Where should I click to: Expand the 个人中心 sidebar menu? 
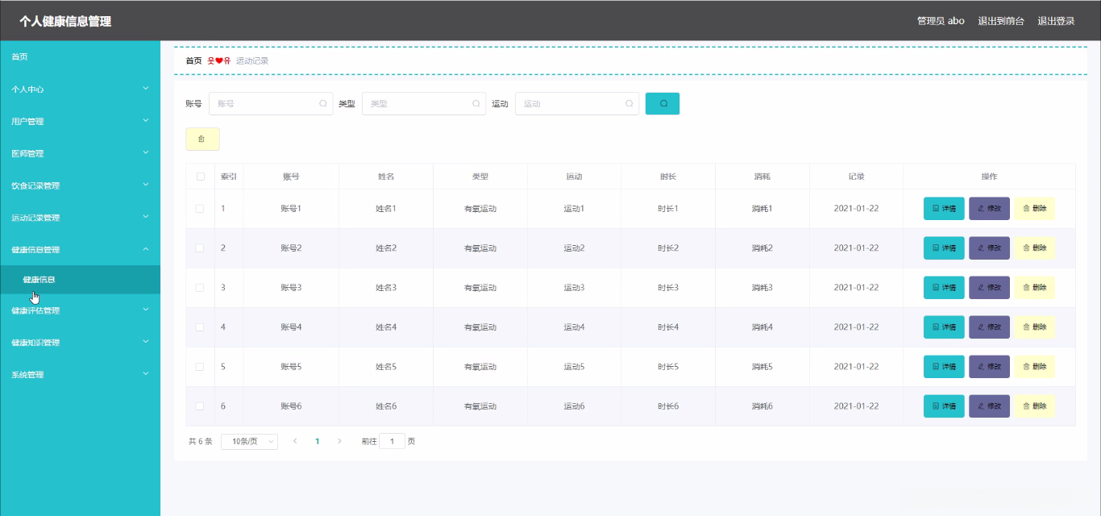80,89
